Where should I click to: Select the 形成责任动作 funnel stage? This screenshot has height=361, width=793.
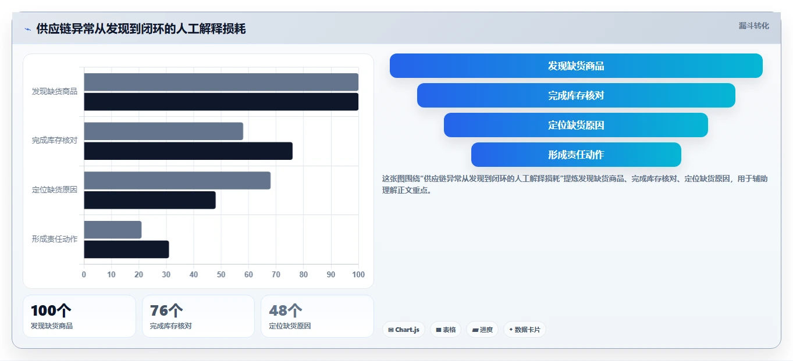pyautogui.click(x=576, y=155)
